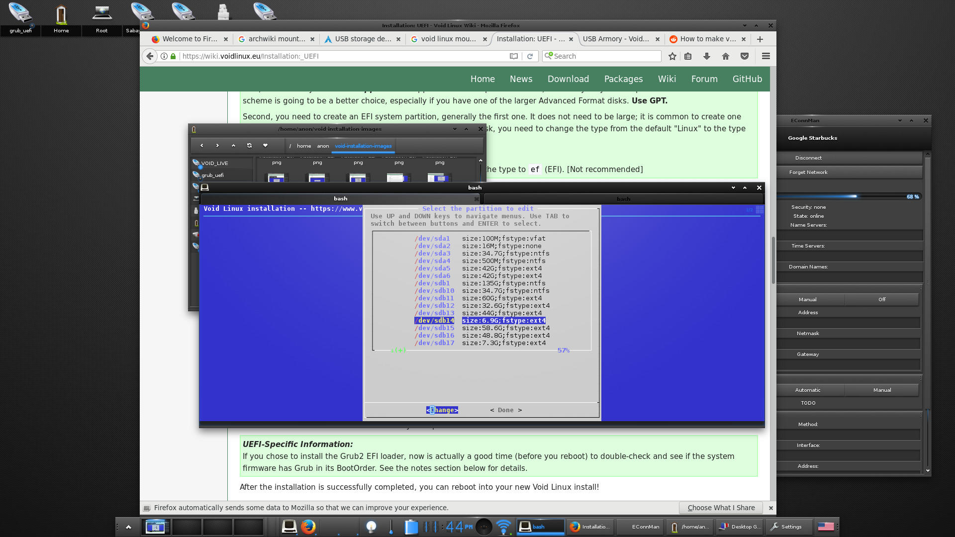The height and width of the screenshot is (537, 955).
Task: Switch to void linux mount search tab
Action: click(x=449, y=39)
